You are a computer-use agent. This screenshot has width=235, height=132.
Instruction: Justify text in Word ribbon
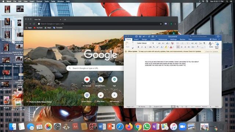tap(189, 47)
